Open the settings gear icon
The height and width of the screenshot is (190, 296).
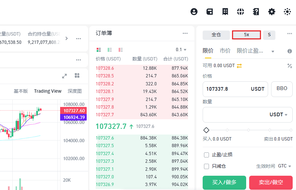272,12
